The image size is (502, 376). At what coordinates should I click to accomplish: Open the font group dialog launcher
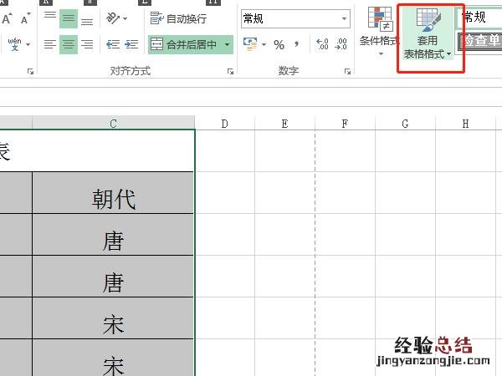coord(30,71)
